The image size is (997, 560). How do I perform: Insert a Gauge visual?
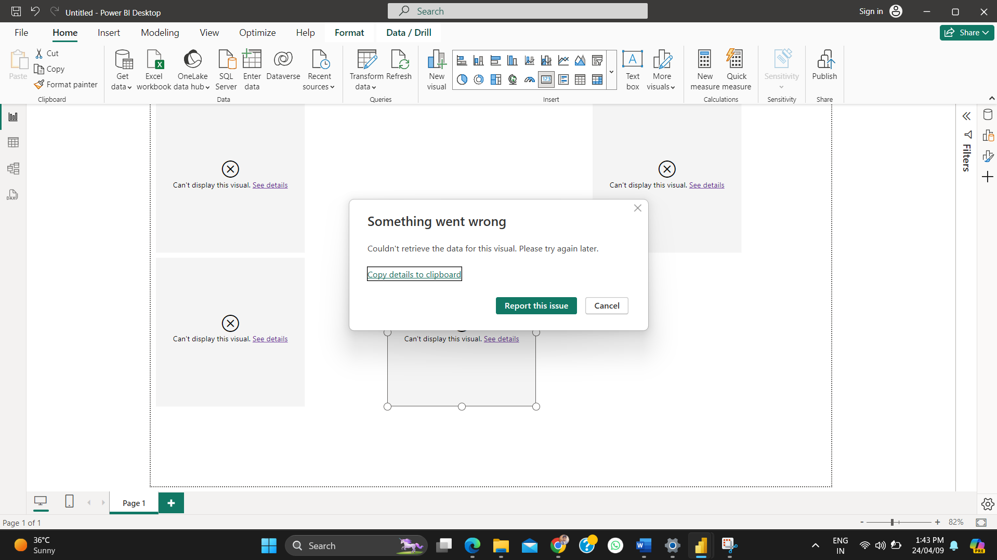point(530,79)
